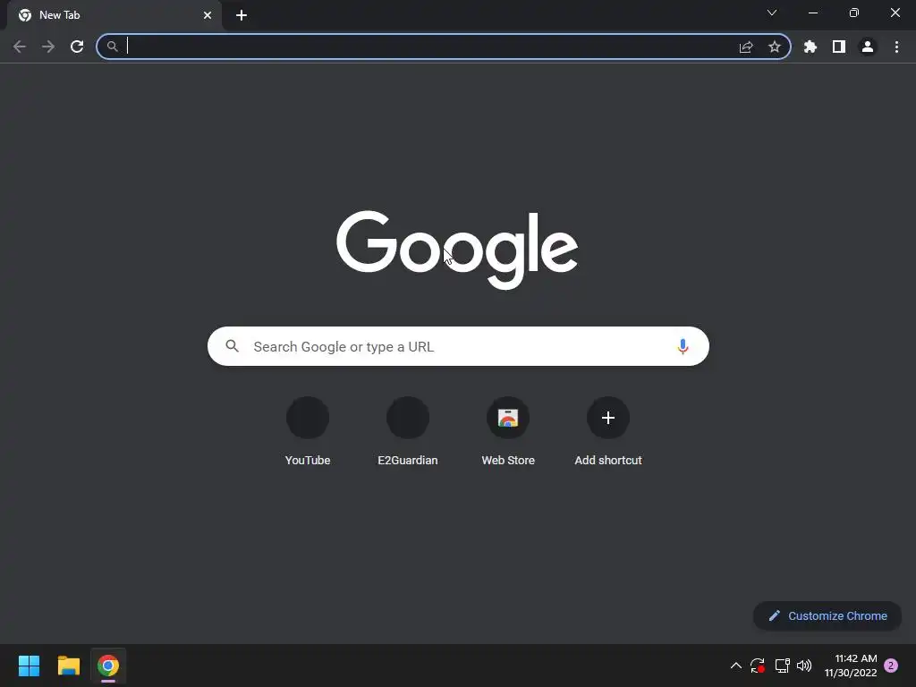The height and width of the screenshot is (687, 916).
Task: Open notifications badge showing 2
Action: (891, 666)
